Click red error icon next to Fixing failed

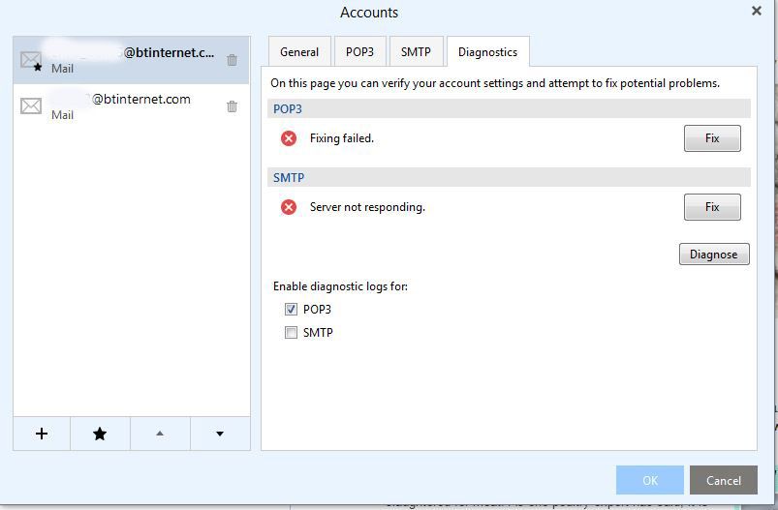(x=289, y=138)
